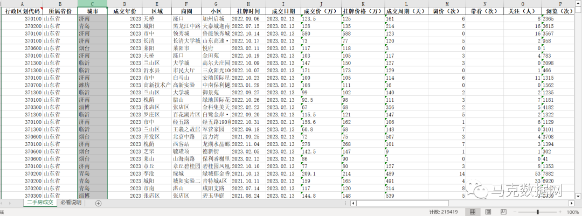This screenshot has height=216, width=582.
Task: Switch to Page Layout view icon
Action: pos(488,212)
